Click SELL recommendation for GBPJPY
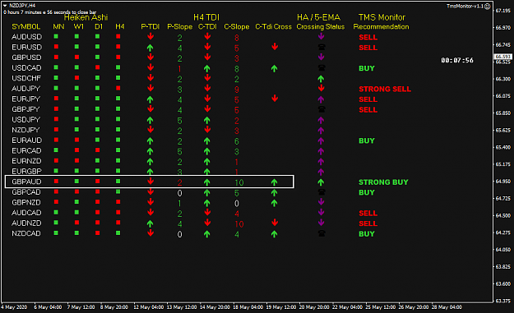Image resolution: width=514 pixels, height=313 pixels. [x=368, y=110]
